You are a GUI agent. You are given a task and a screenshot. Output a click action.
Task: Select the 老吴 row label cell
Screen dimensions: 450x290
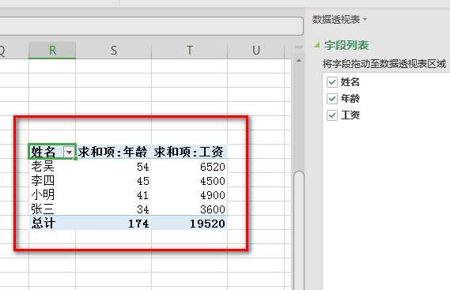click(52, 167)
